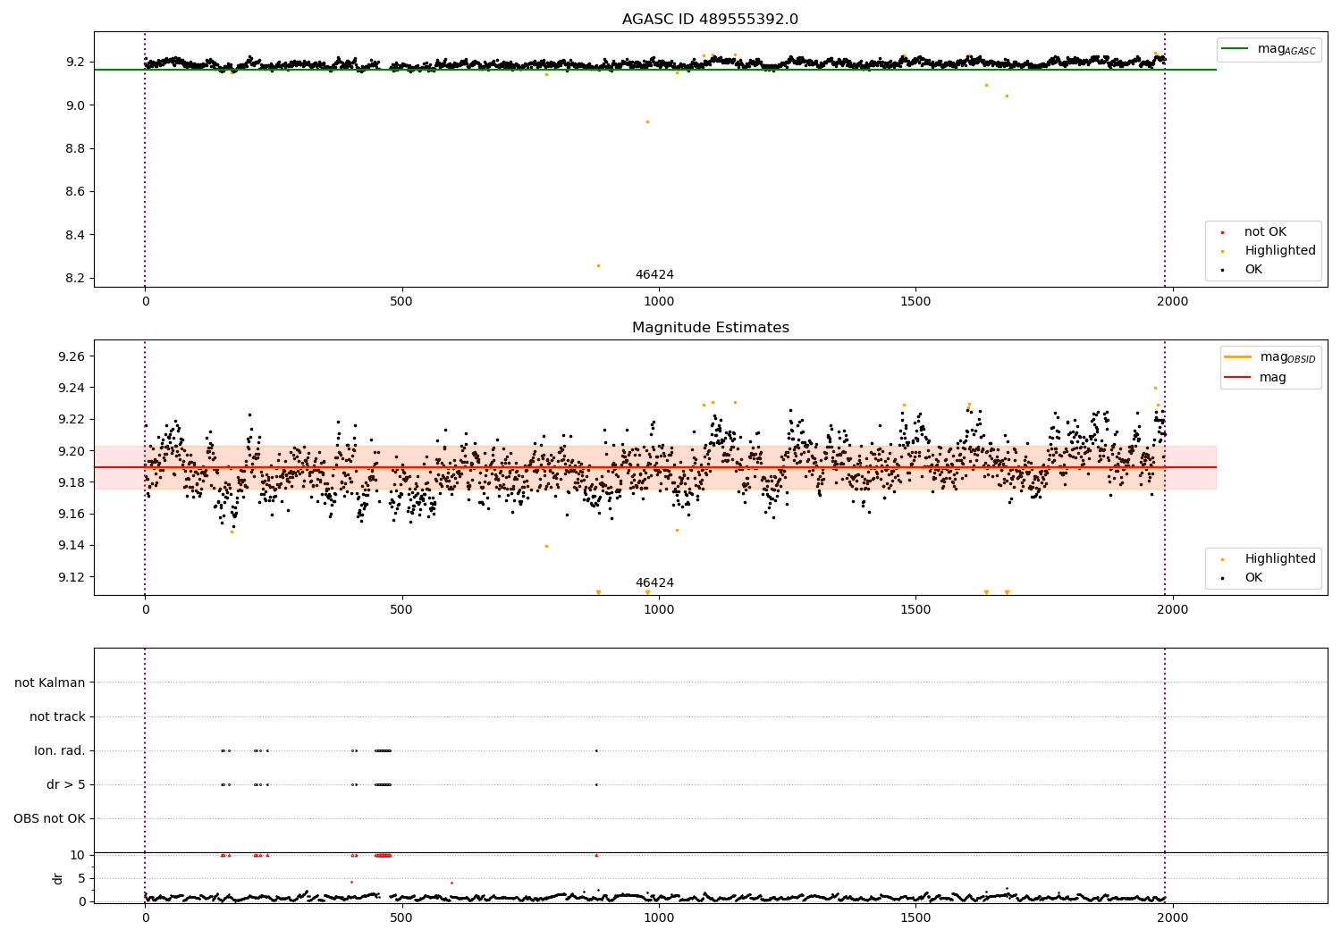The width and height of the screenshot is (1341, 938).
Task: Click 'OK' in Magnitude Estimates legend
Action: 1253,578
